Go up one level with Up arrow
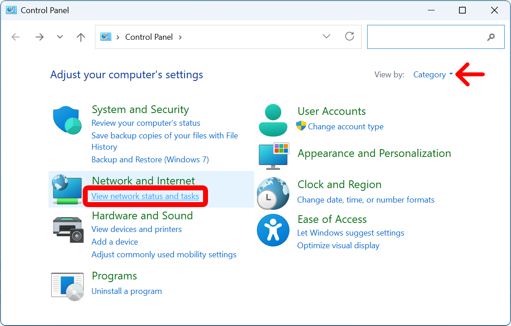511x326 pixels. tap(81, 37)
